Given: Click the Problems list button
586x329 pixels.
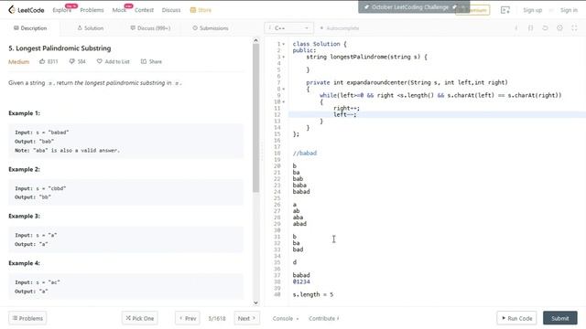Looking at the screenshot, I should pos(27,318).
